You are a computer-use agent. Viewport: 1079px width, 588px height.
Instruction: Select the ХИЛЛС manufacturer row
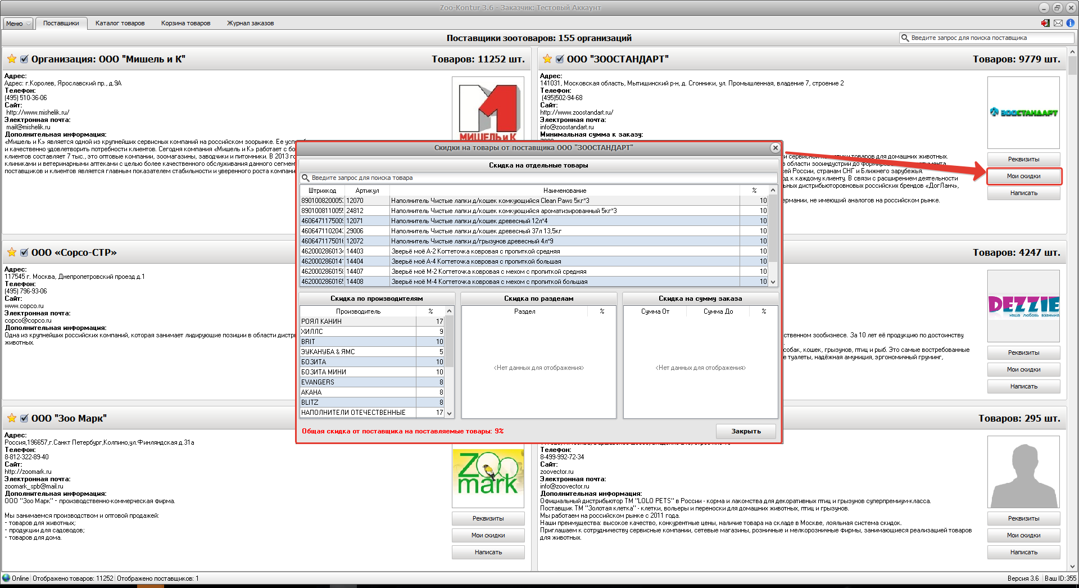372,332
